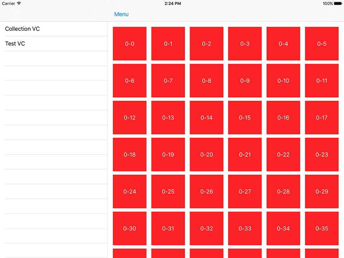
Task: Pick the tile marked 0-23
Action: click(322, 154)
